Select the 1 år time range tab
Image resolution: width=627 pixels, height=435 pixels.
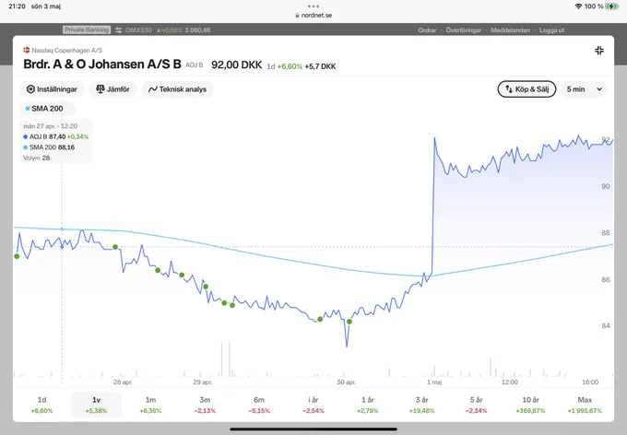tap(368, 405)
